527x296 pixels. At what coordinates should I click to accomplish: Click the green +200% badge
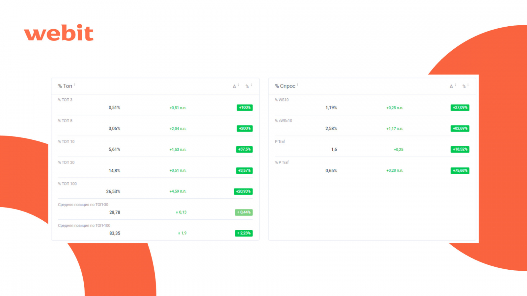245,128
